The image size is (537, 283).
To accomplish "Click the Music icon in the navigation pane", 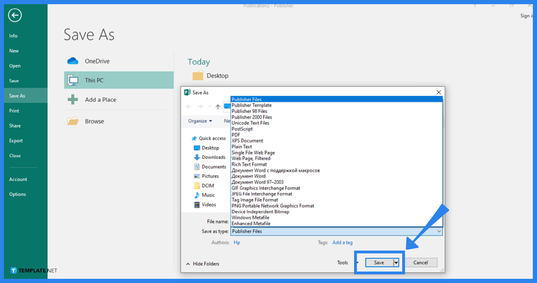I will point(197,195).
